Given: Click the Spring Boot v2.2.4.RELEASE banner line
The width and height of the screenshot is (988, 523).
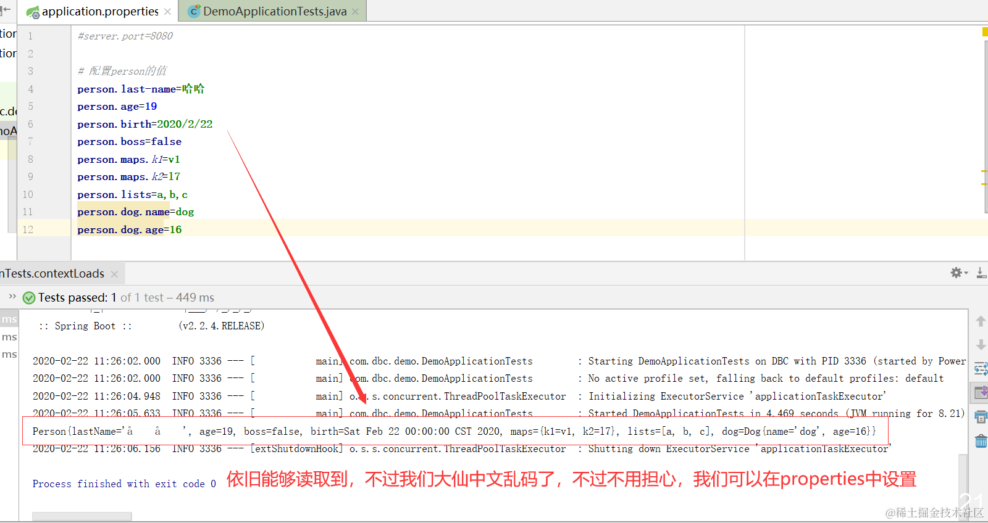Looking at the screenshot, I should tap(152, 326).
